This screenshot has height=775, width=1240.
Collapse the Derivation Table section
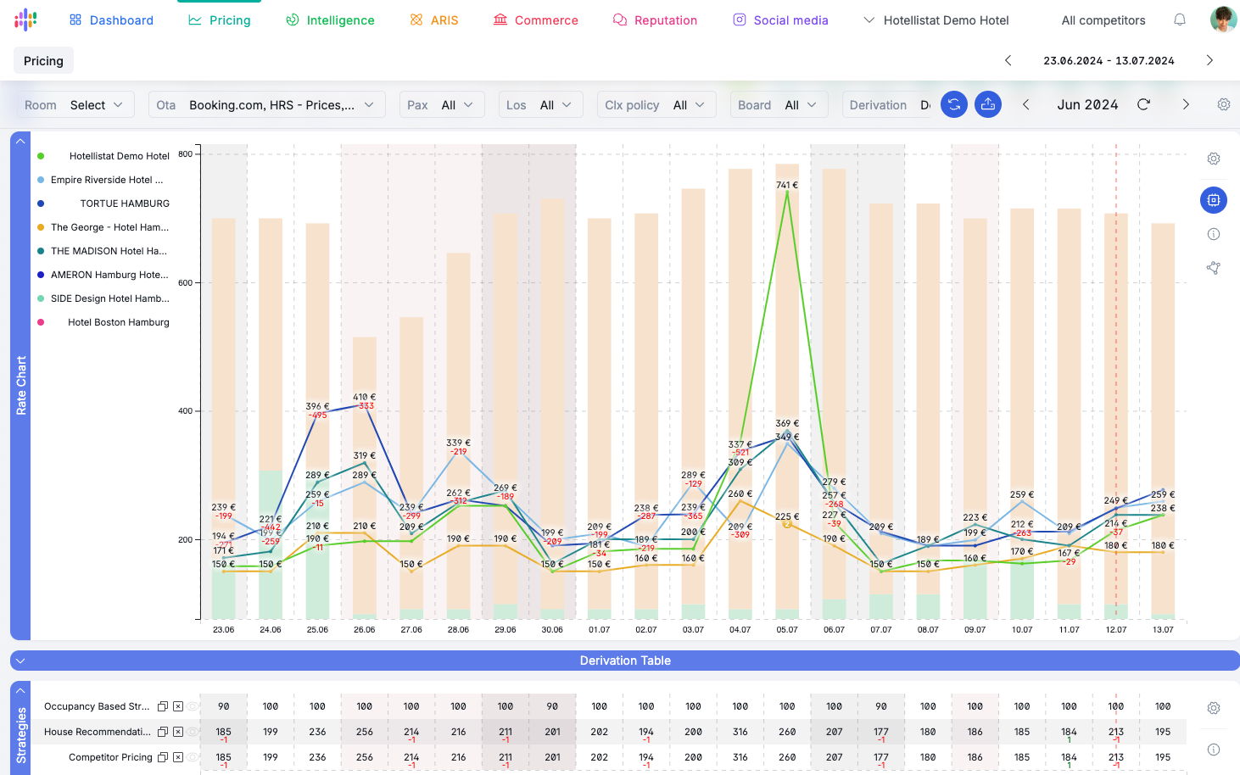pos(20,661)
